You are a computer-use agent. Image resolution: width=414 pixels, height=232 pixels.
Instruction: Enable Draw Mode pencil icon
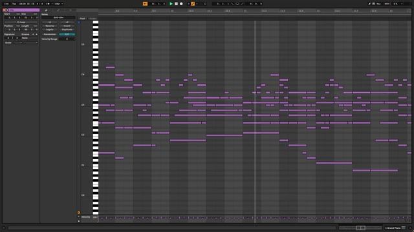369,4
